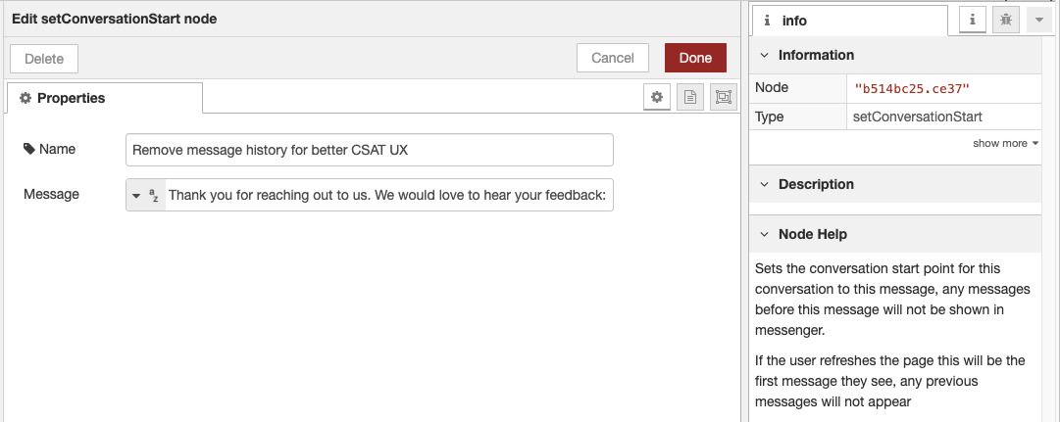Open the sidebar tab list dropdown arrow
This screenshot has width=1060, height=422.
(1038, 20)
